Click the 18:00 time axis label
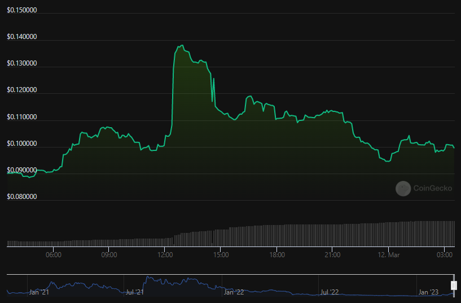 [x=276, y=255]
